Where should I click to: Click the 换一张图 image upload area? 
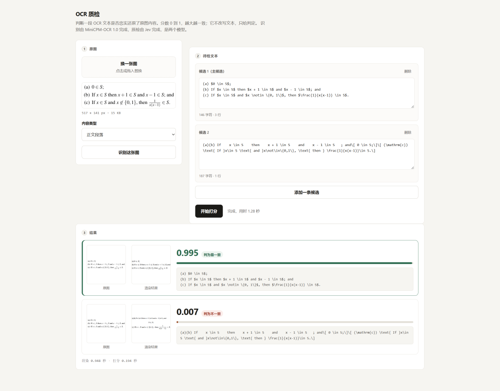[x=129, y=67]
